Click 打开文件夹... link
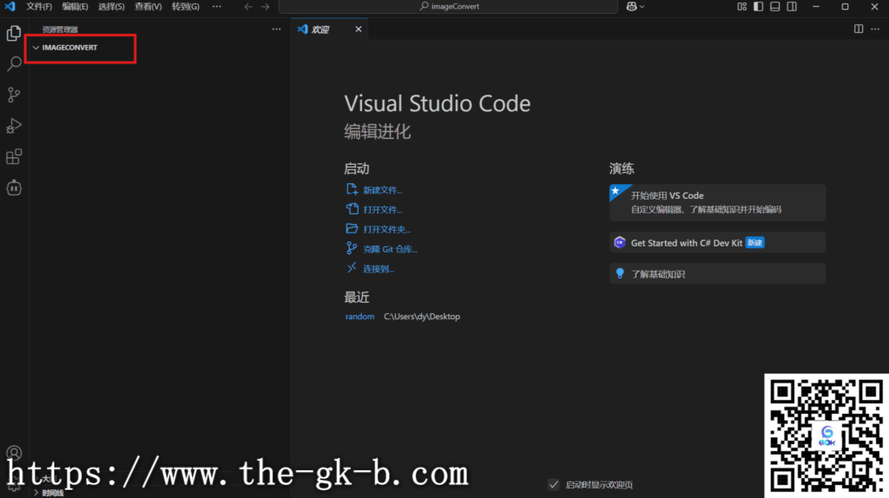The height and width of the screenshot is (498, 889). coord(386,229)
